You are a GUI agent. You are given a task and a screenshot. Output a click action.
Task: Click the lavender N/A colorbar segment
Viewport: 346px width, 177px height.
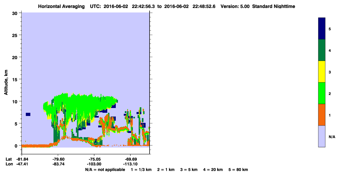click(322, 136)
